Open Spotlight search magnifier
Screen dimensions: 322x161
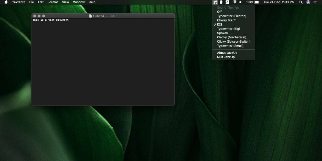tap(301, 2)
